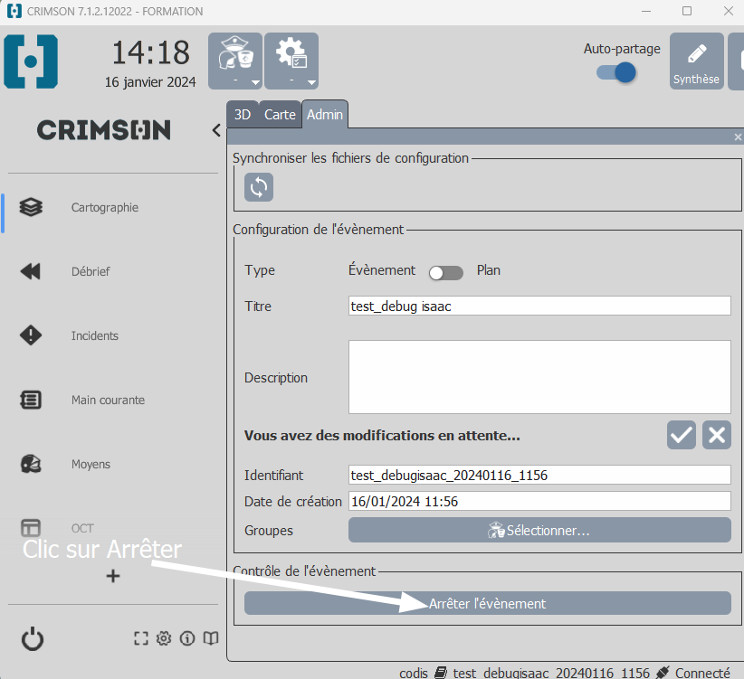744x679 pixels.
Task: Click the Crimson logo at top-left
Action: [31, 61]
